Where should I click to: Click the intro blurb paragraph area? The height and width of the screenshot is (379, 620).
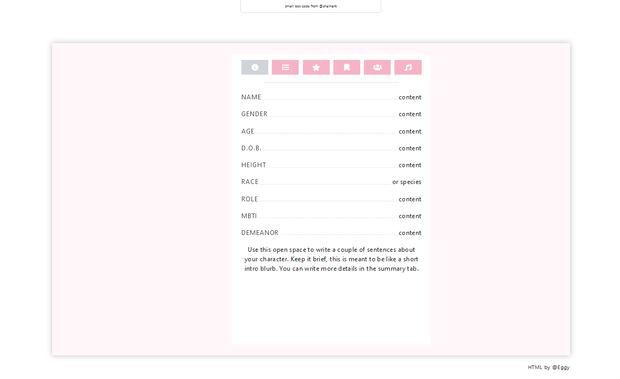[331, 259]
